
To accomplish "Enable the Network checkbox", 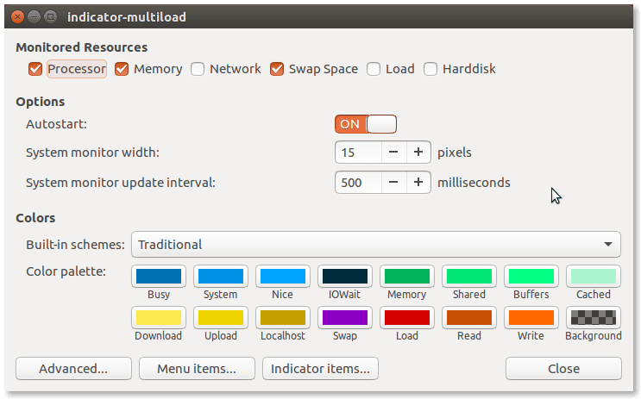I will click(x=198, y=69).
